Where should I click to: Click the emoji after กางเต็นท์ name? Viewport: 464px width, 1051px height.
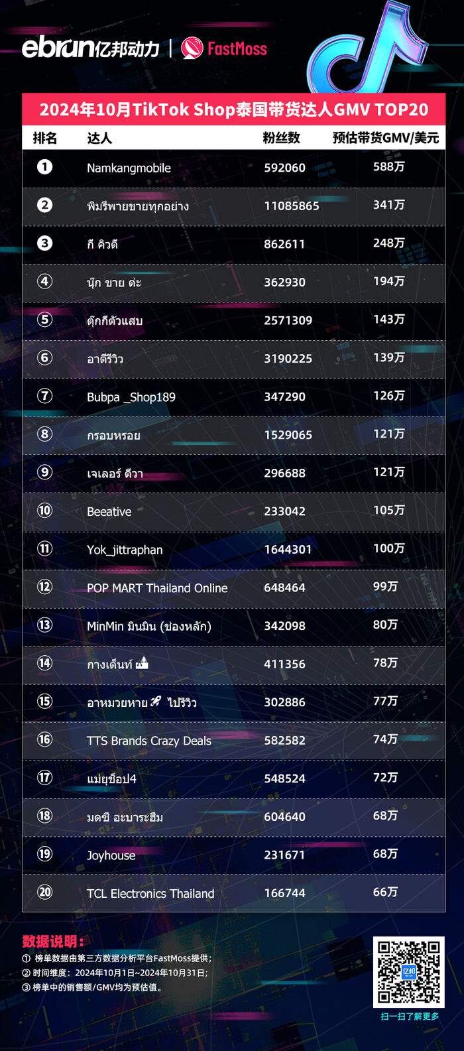(142, 662)
